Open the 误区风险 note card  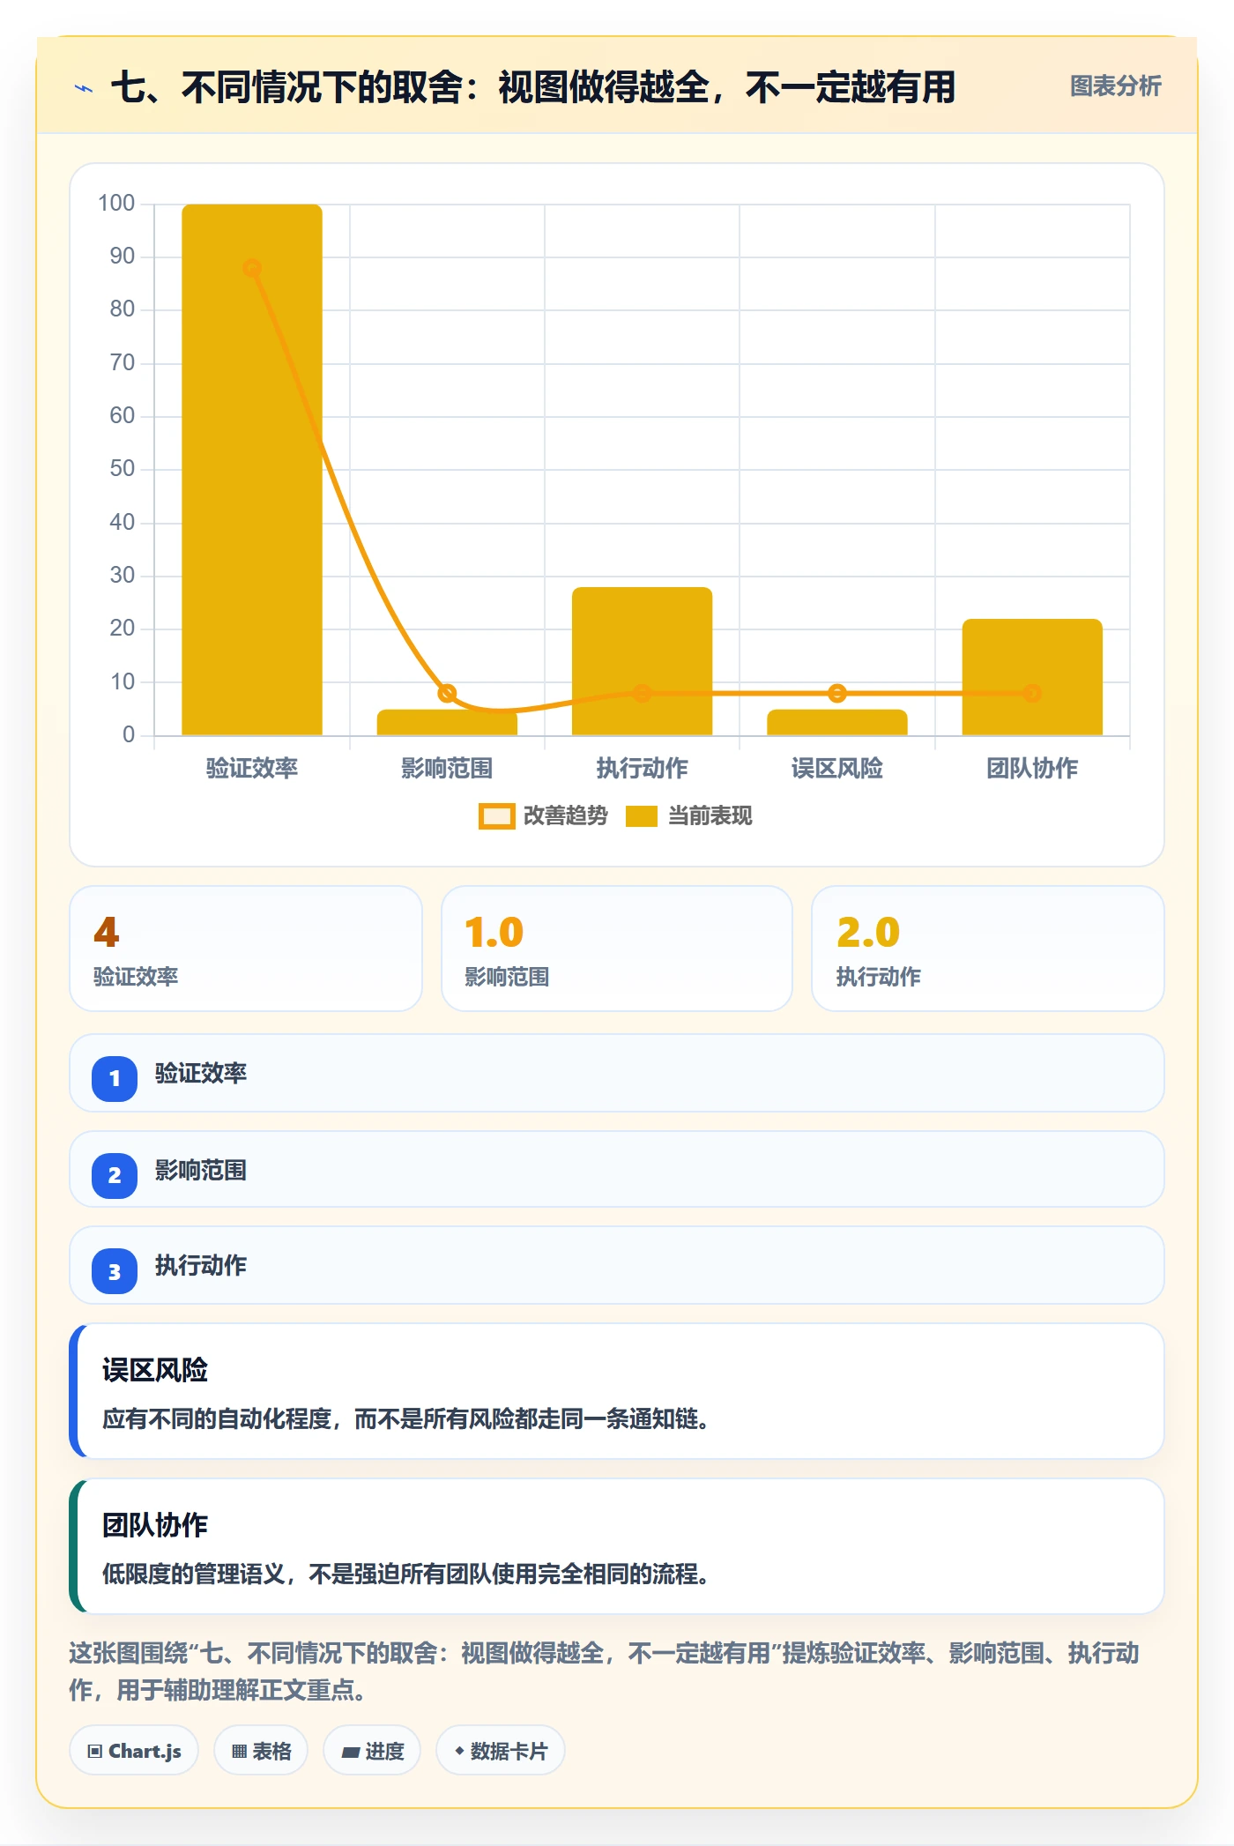tap(617, 1391)
